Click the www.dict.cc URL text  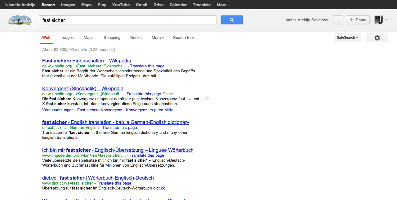coord(68,183)
